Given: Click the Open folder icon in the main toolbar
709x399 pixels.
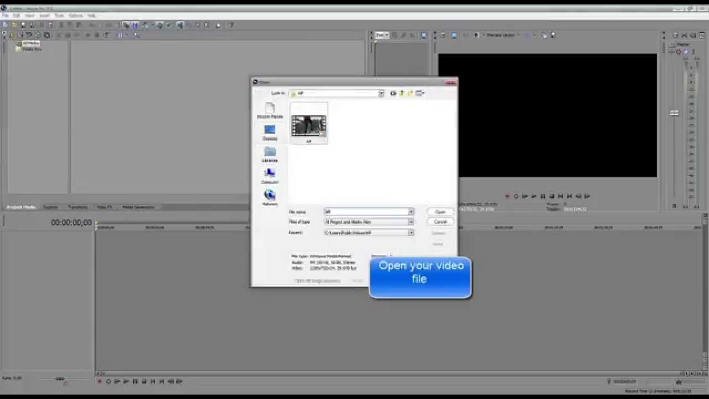Looking at the screenshot, I should click(x=14, y=25).
